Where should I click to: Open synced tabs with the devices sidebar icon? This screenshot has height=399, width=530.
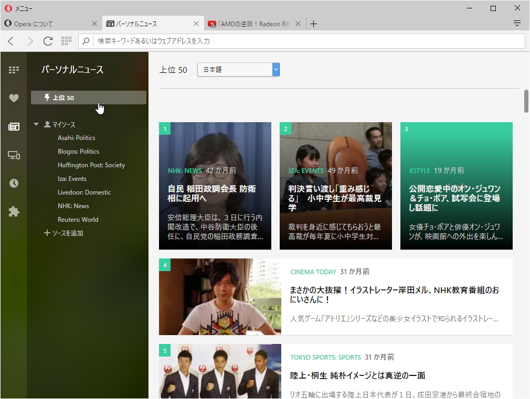point(13,155)
